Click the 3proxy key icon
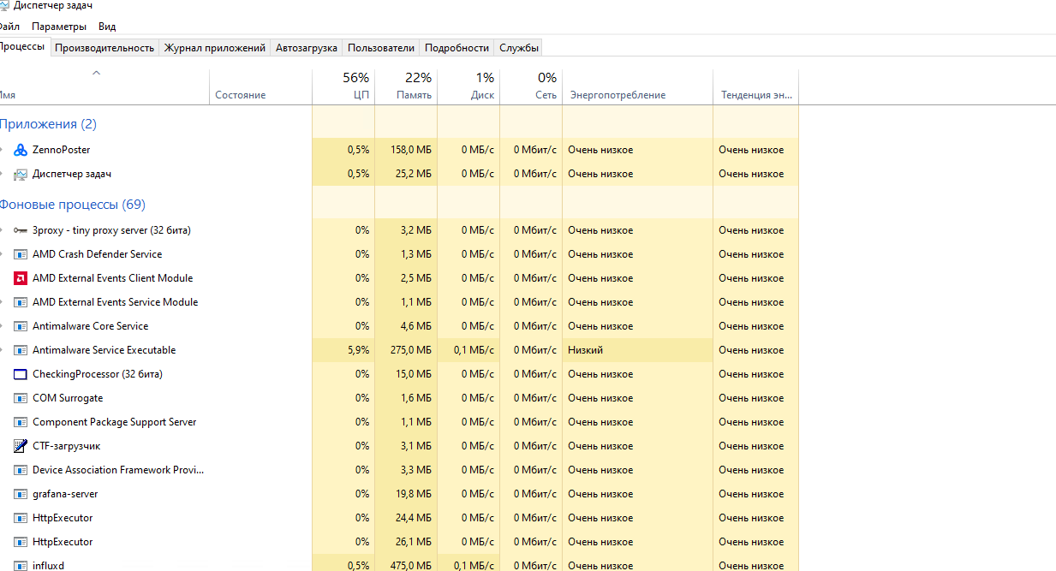This screenshot has width=1056, height=571. [x=21, y=230]
